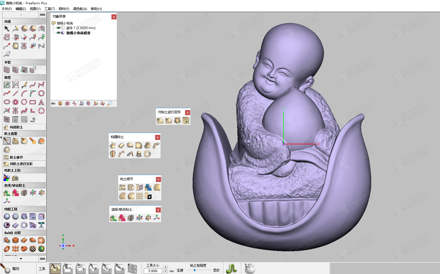The image size is (440, 274).
Task: Choose the purple letter A icon in 格栅工具
Action: 33,225
